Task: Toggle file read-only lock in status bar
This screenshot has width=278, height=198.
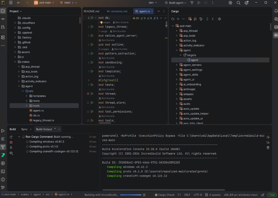Action: (x=263, y=195)
